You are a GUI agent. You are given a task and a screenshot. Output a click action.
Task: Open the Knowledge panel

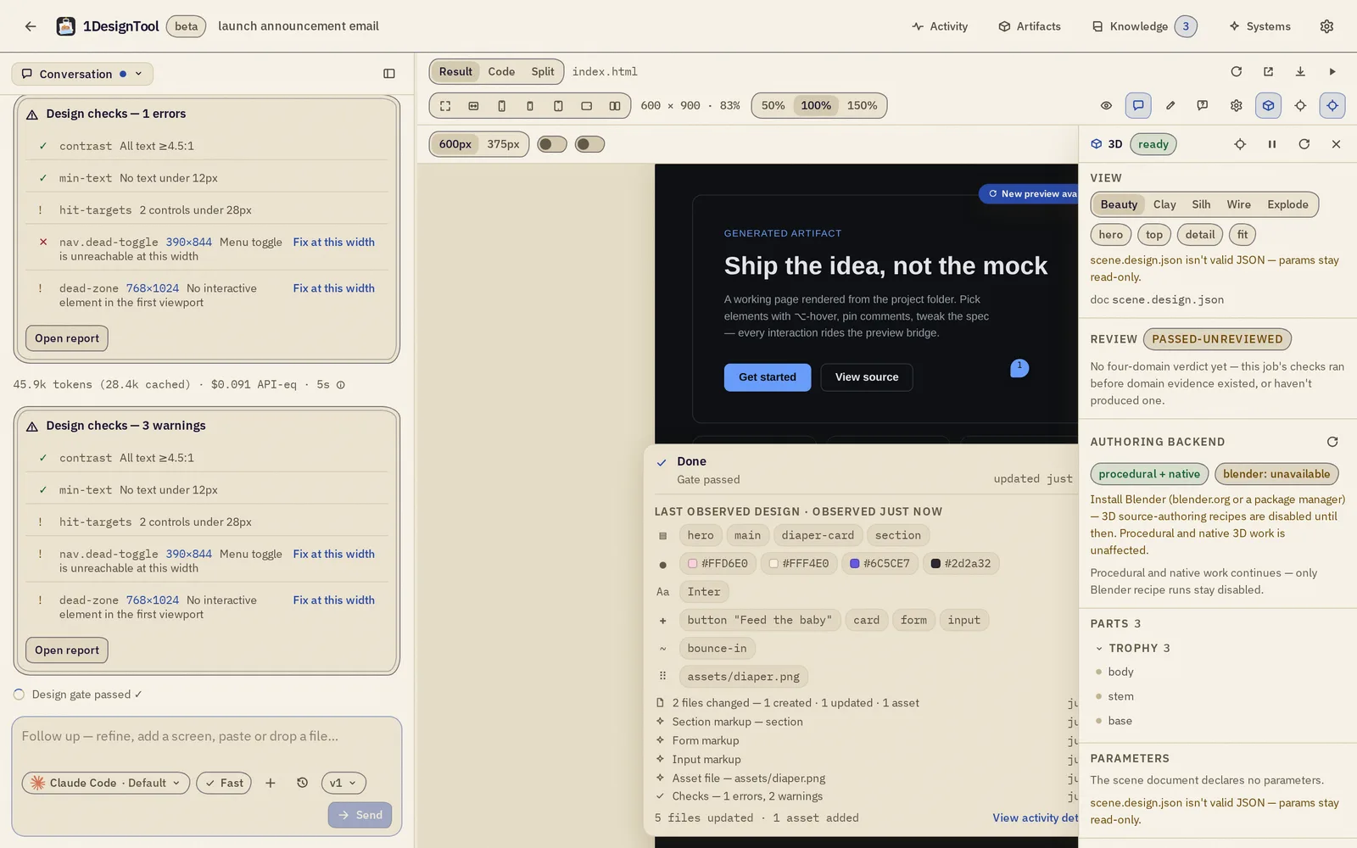click(x=1144, y=26)
